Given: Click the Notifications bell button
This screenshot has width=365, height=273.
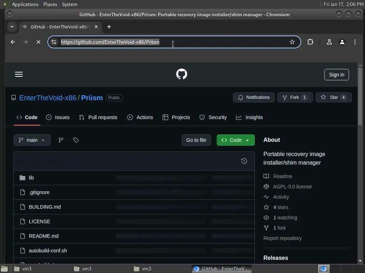Looking at the screenshot, I should click(x=254, y=97).
